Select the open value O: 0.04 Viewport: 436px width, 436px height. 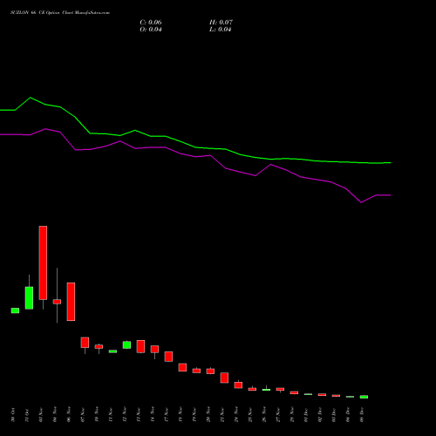point(151,30)
